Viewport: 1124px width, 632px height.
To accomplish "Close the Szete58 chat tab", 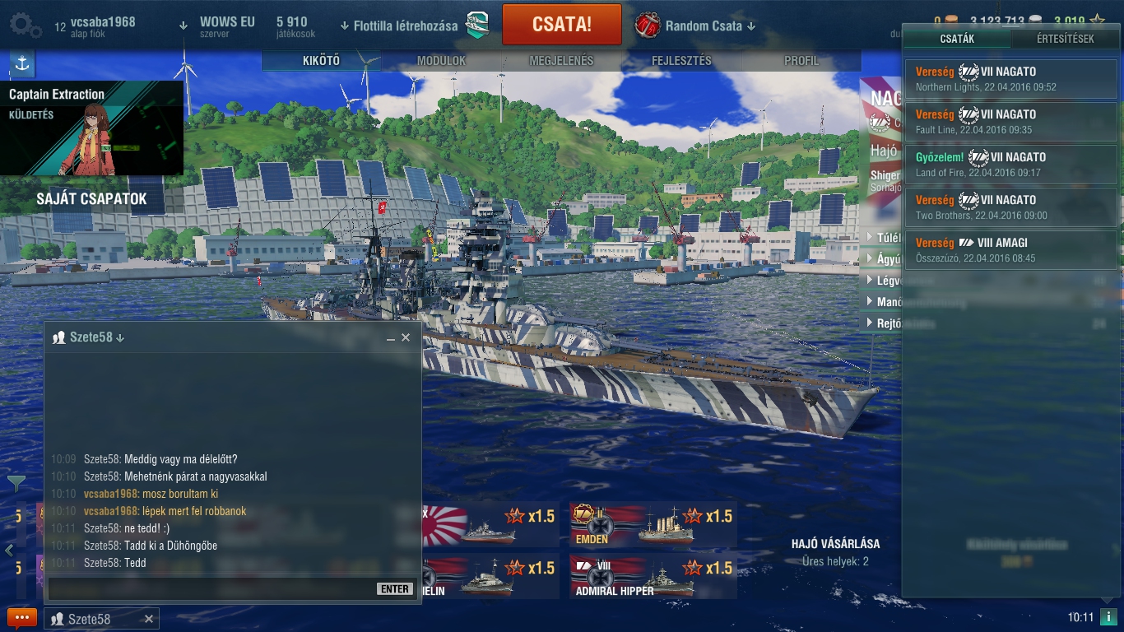I will point(149,619).
